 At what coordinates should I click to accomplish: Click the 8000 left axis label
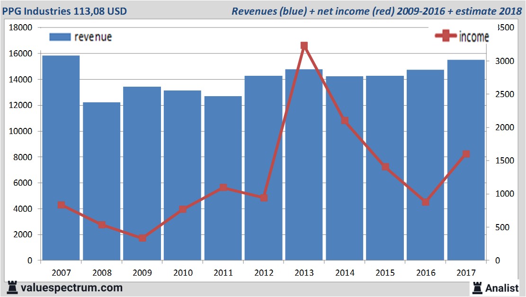coord(23,157)
